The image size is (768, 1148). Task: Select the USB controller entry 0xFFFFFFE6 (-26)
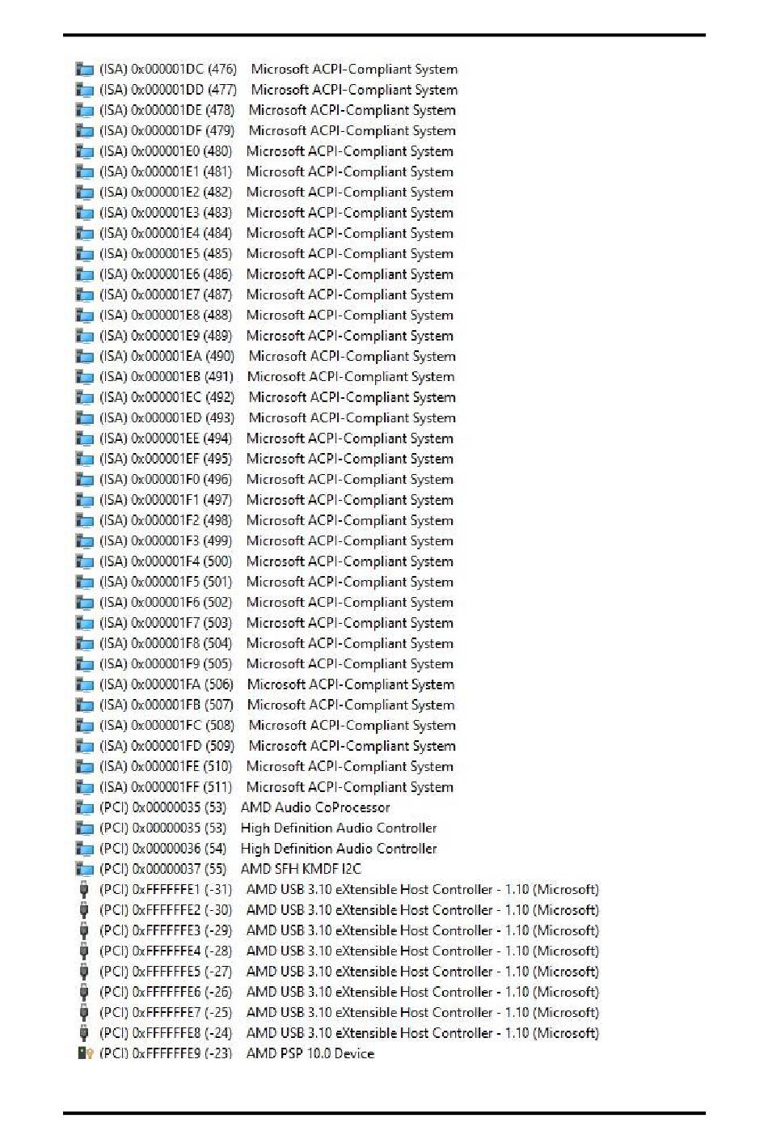coord(339,992)
